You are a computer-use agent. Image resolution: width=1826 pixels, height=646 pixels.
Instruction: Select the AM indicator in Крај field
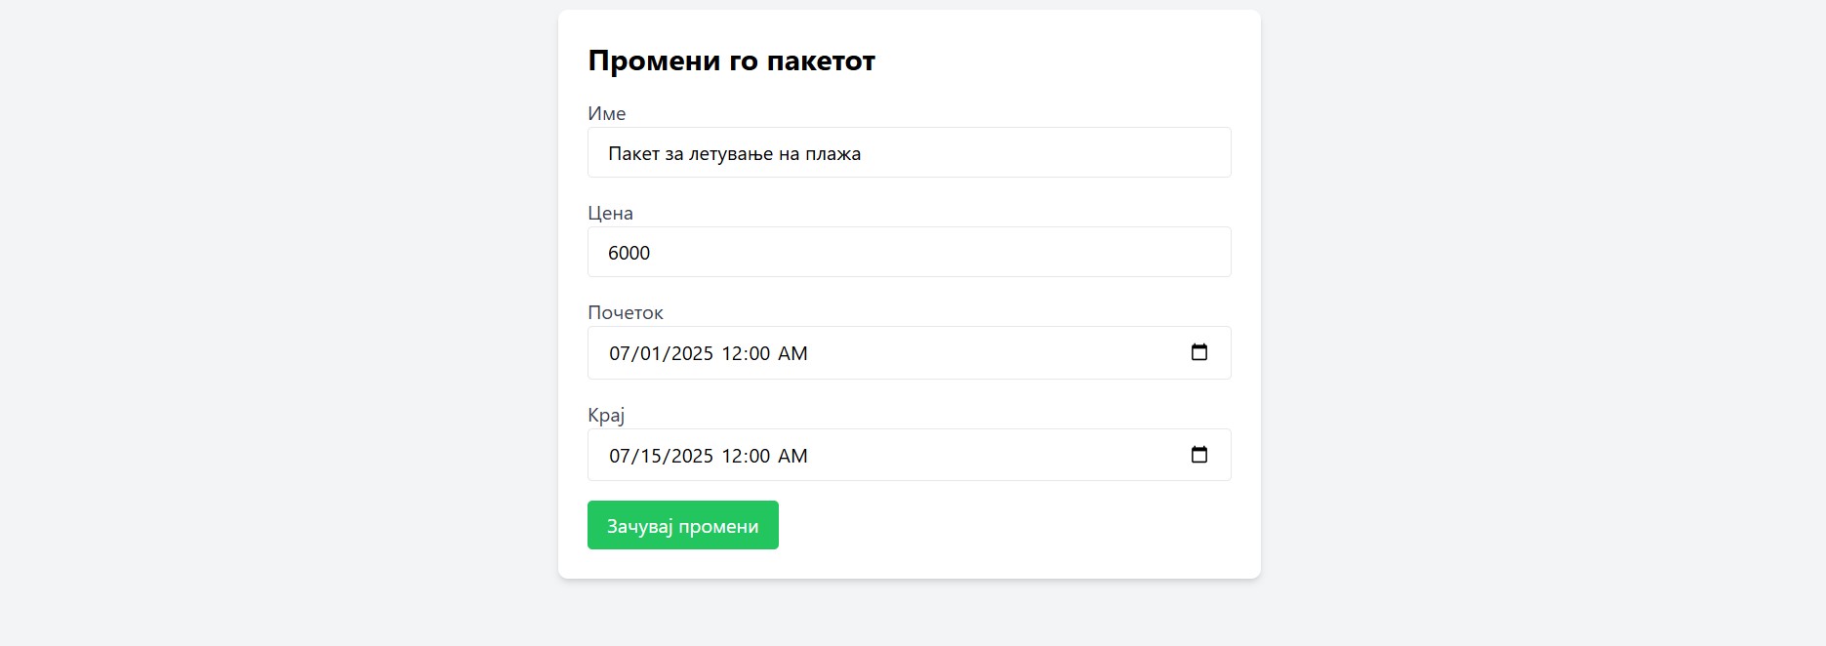point(792,456)
